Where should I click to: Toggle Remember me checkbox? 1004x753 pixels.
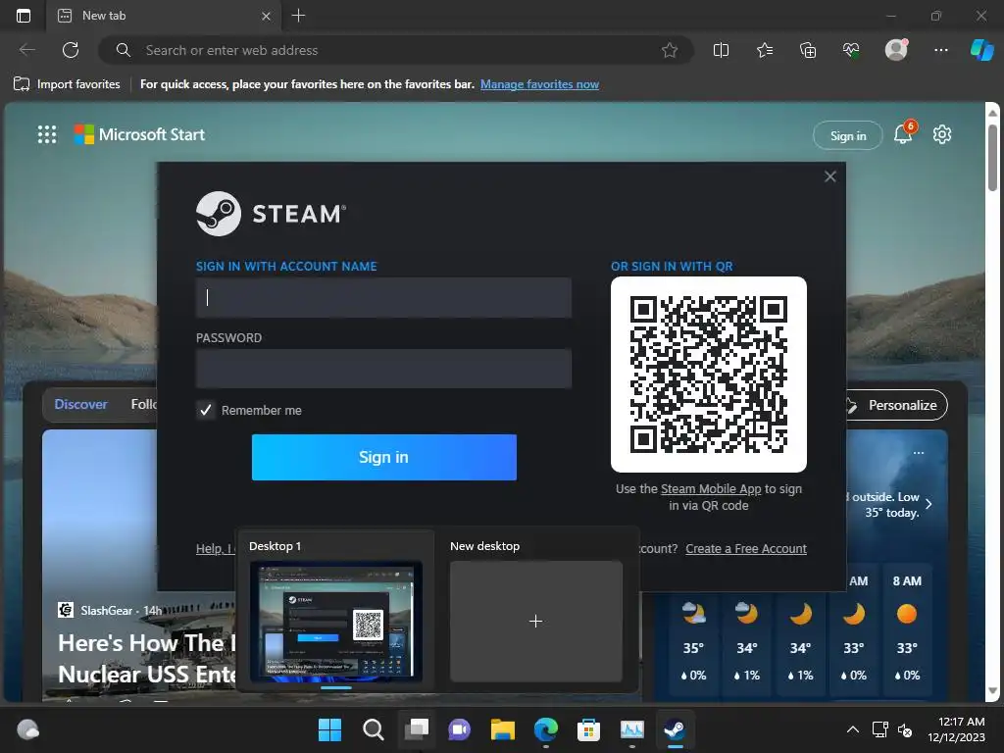(206, 410)
